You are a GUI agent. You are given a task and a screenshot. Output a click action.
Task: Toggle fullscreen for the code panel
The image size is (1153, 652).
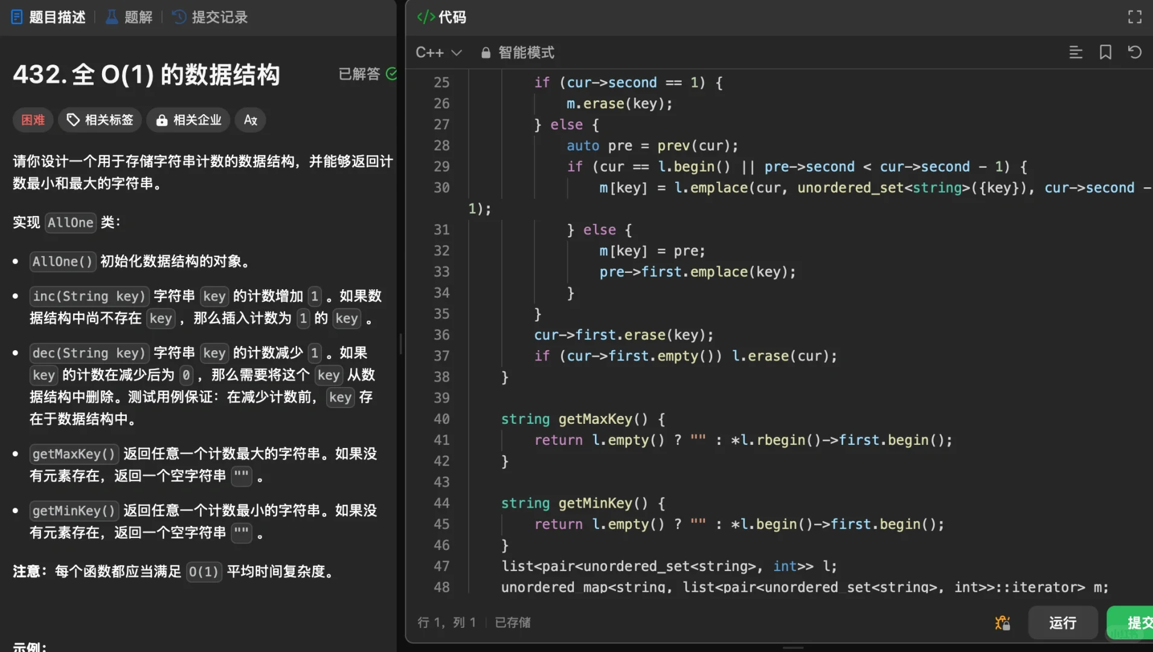pos(1135,17)
